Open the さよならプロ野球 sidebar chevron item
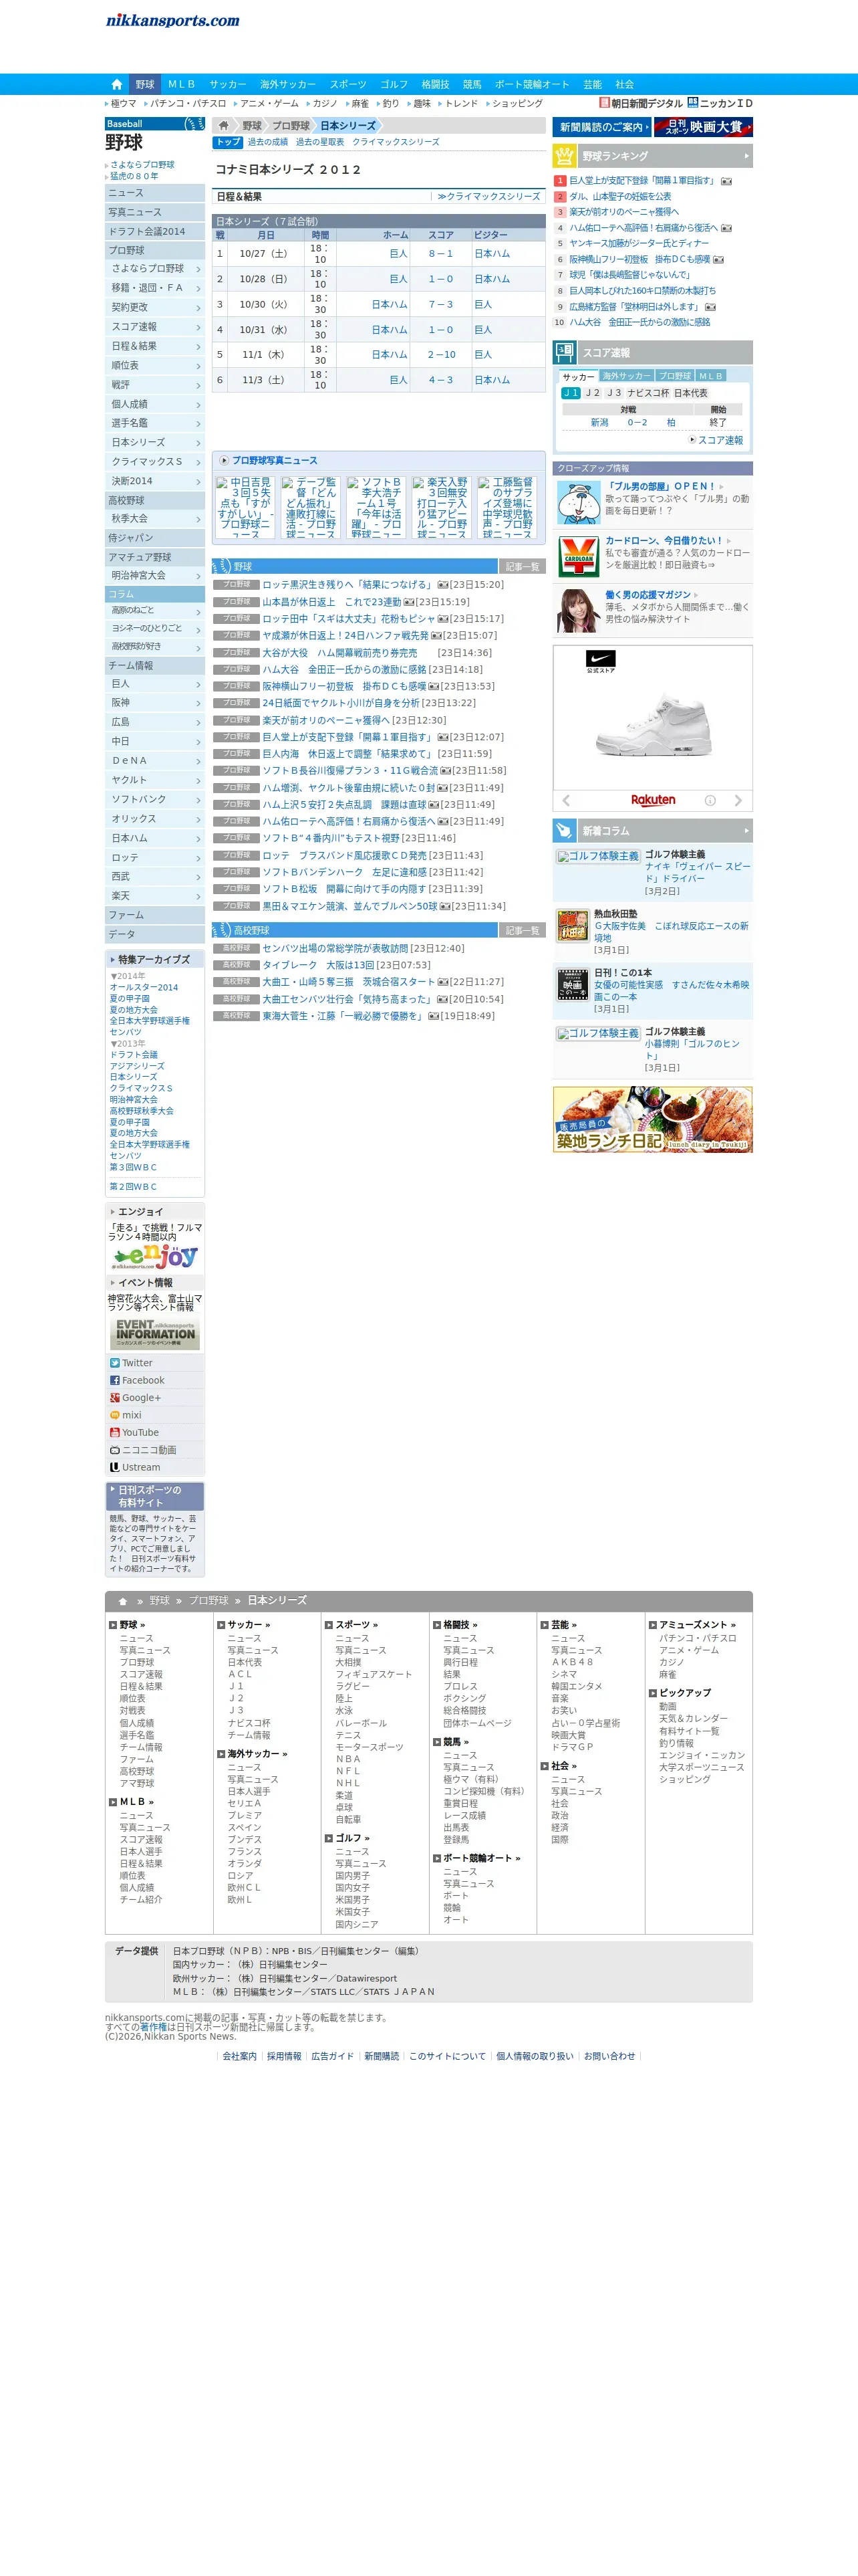Image resolution: width=858 pixels, height=2576 pixels. [155, 269]
